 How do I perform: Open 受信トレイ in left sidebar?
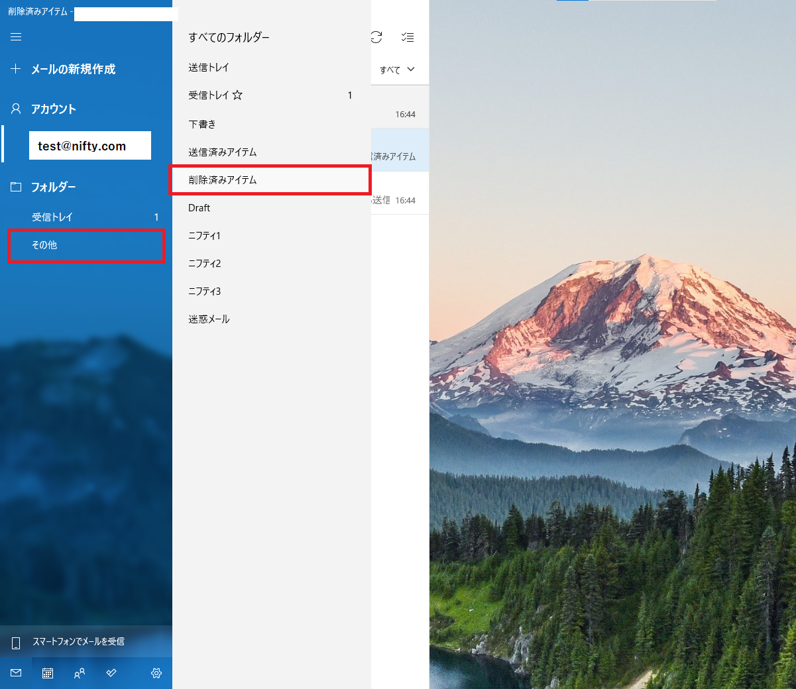53,217
